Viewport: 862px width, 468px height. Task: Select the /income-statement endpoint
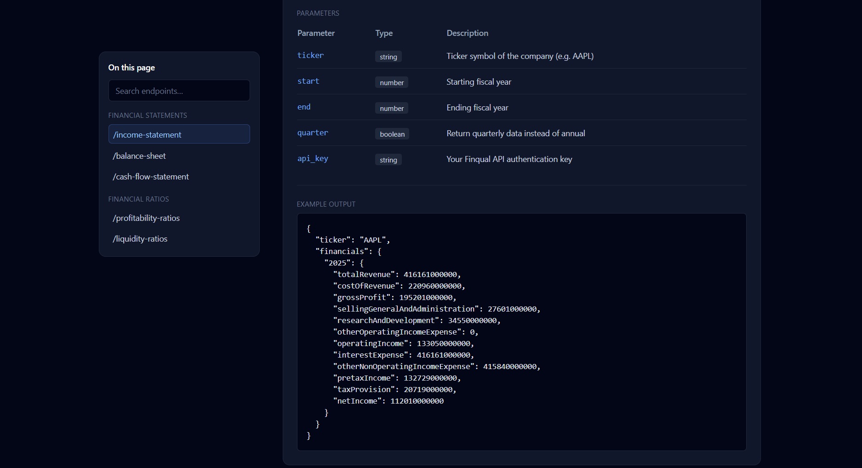[147, 134]
